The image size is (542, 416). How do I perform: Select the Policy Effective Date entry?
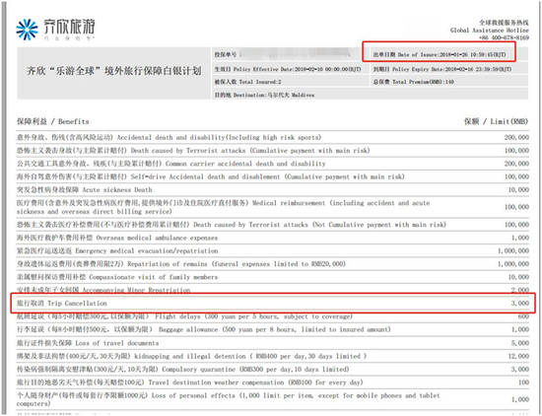pyautogui.click(x=288, y=69)
